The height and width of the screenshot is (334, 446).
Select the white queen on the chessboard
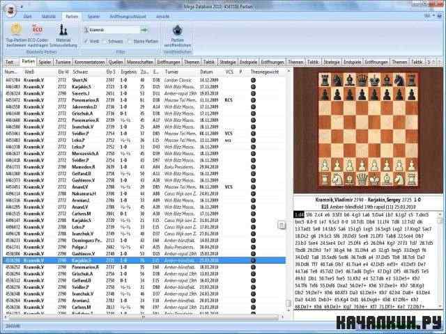point(362,179)
